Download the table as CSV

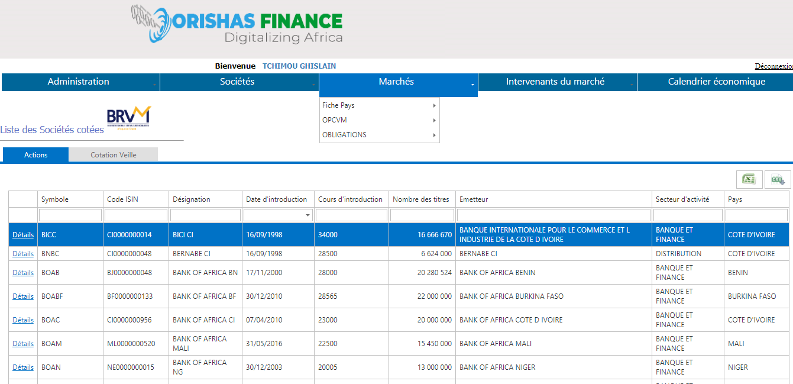[778, 179]
